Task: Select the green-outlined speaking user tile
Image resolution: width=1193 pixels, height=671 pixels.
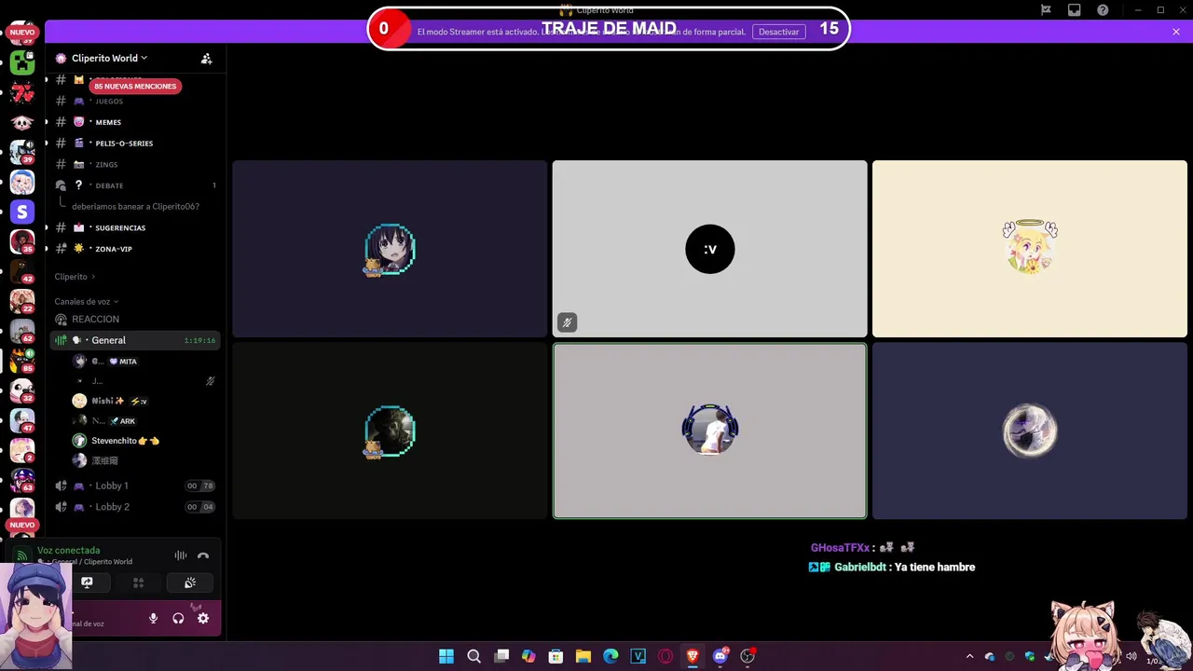Action: (710, 431)
